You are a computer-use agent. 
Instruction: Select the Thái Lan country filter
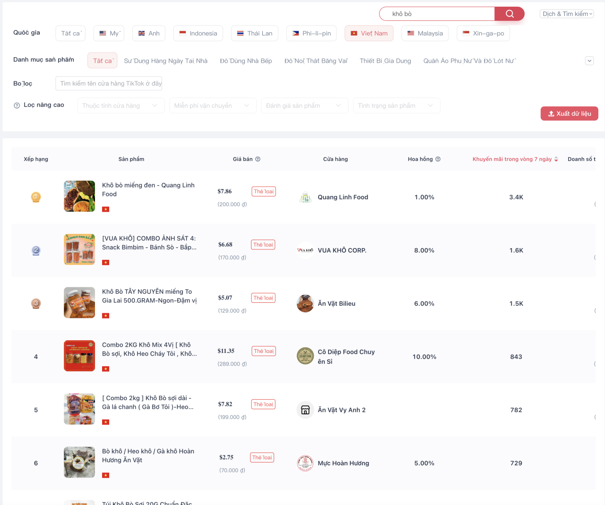coord(255,34)
